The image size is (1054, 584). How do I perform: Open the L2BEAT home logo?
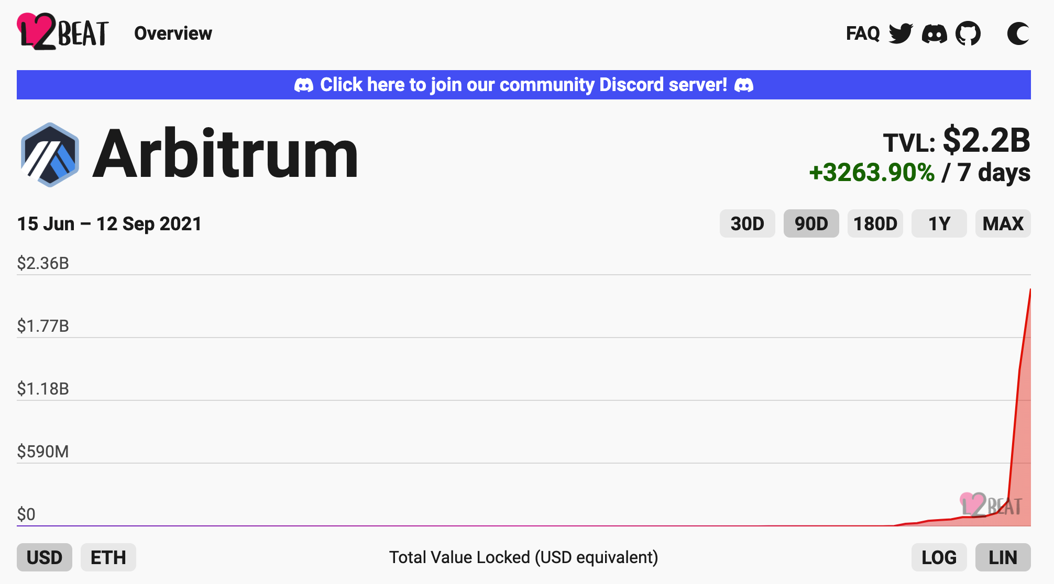click(62, 32)
